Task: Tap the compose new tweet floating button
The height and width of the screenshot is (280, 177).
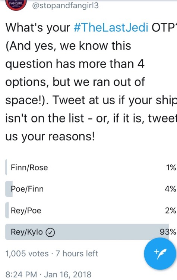Action: (x=159, y=254)
